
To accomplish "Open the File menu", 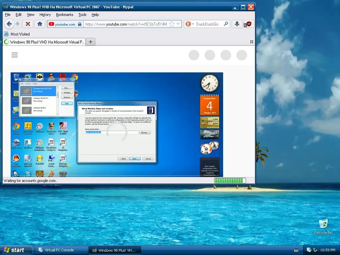I will click(x=8, y=15).
